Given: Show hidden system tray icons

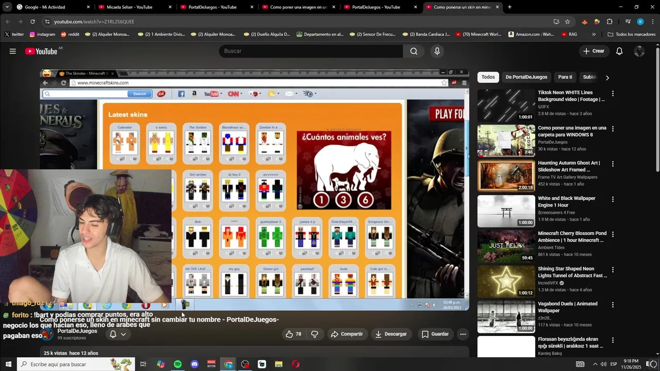Looking at the screenshot, I should [x=595, y=364].
